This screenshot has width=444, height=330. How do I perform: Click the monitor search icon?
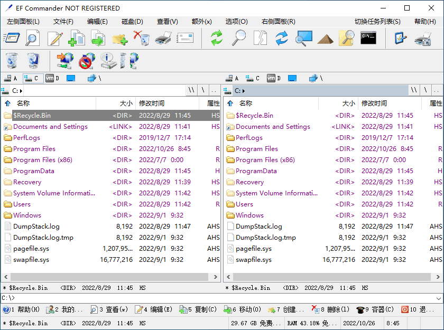tap(303, 38)
